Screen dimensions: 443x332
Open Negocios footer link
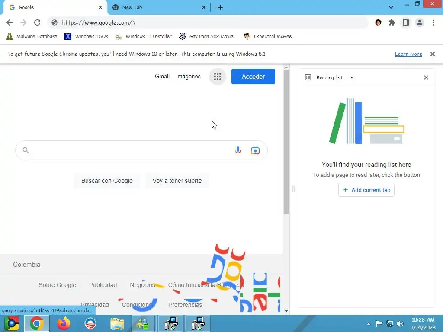pyautogui.click(x=142, y=285)
